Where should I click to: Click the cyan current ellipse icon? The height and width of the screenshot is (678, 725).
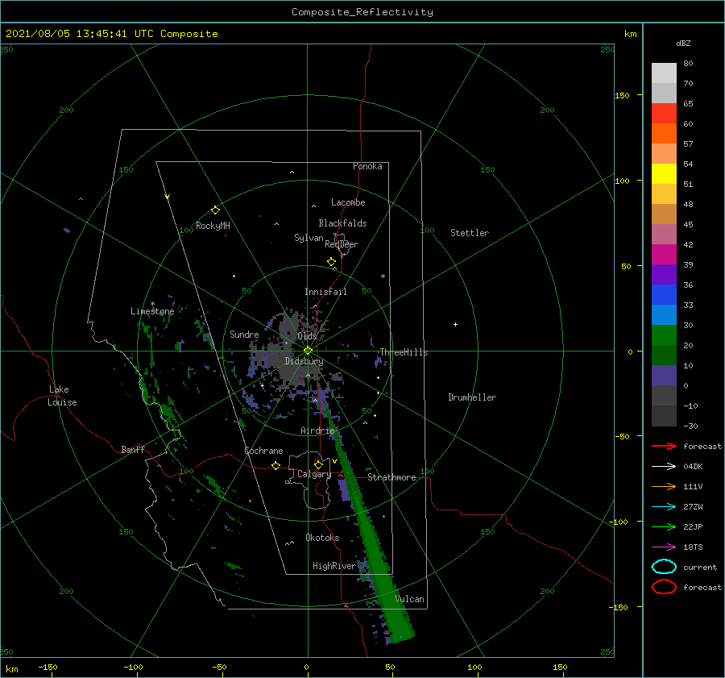(664, 567)
